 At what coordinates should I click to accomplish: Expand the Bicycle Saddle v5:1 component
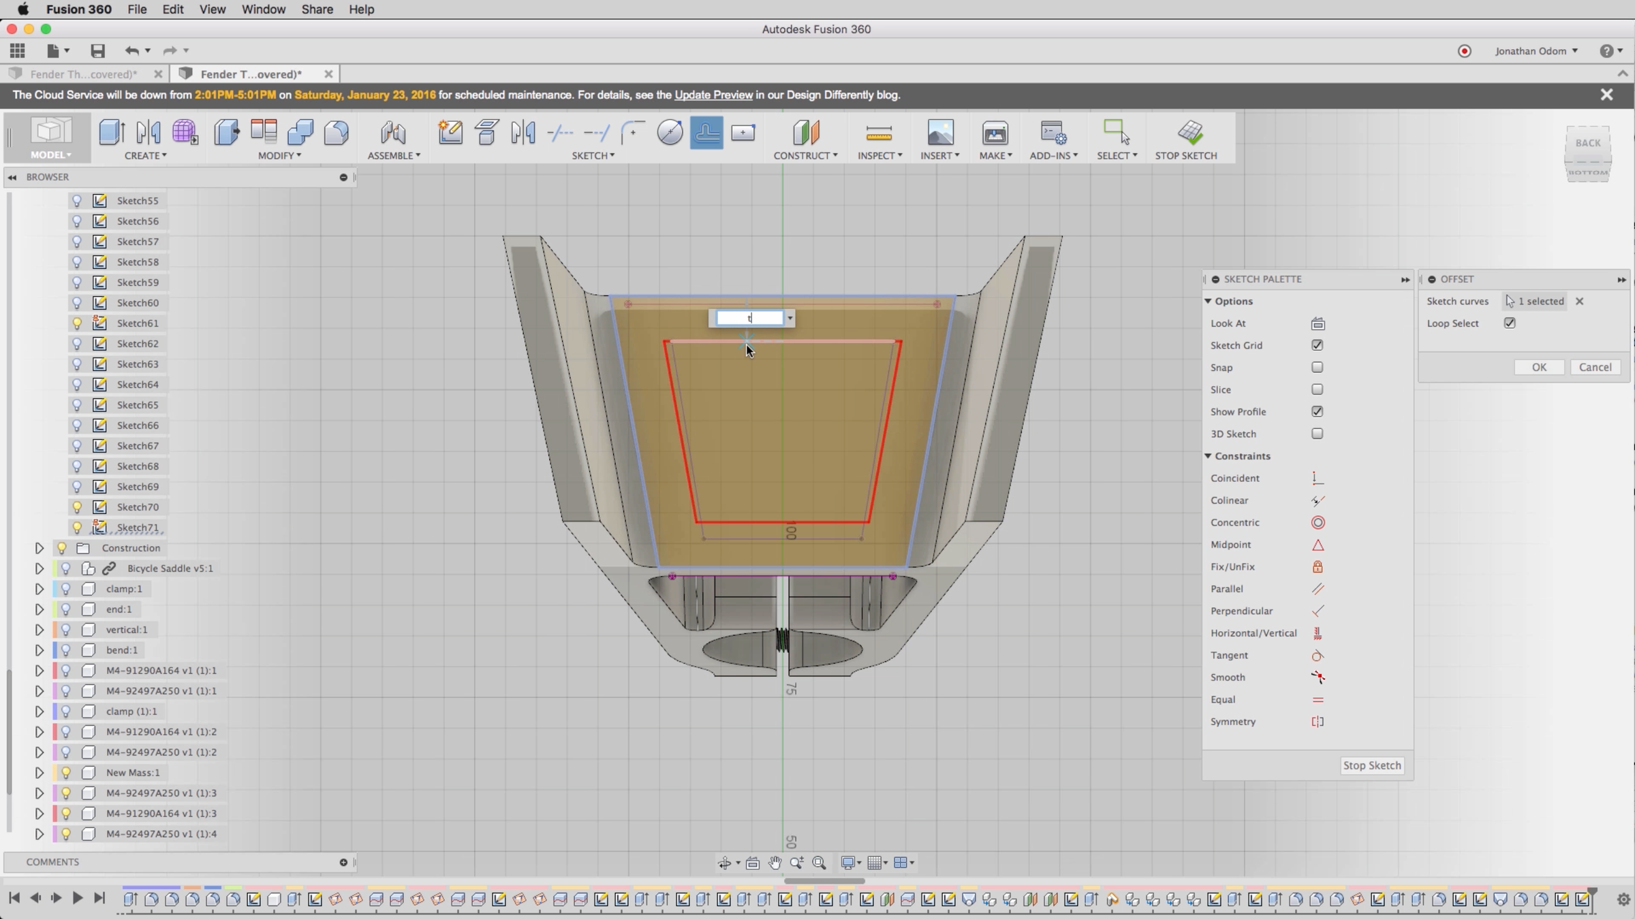[39, 568]
